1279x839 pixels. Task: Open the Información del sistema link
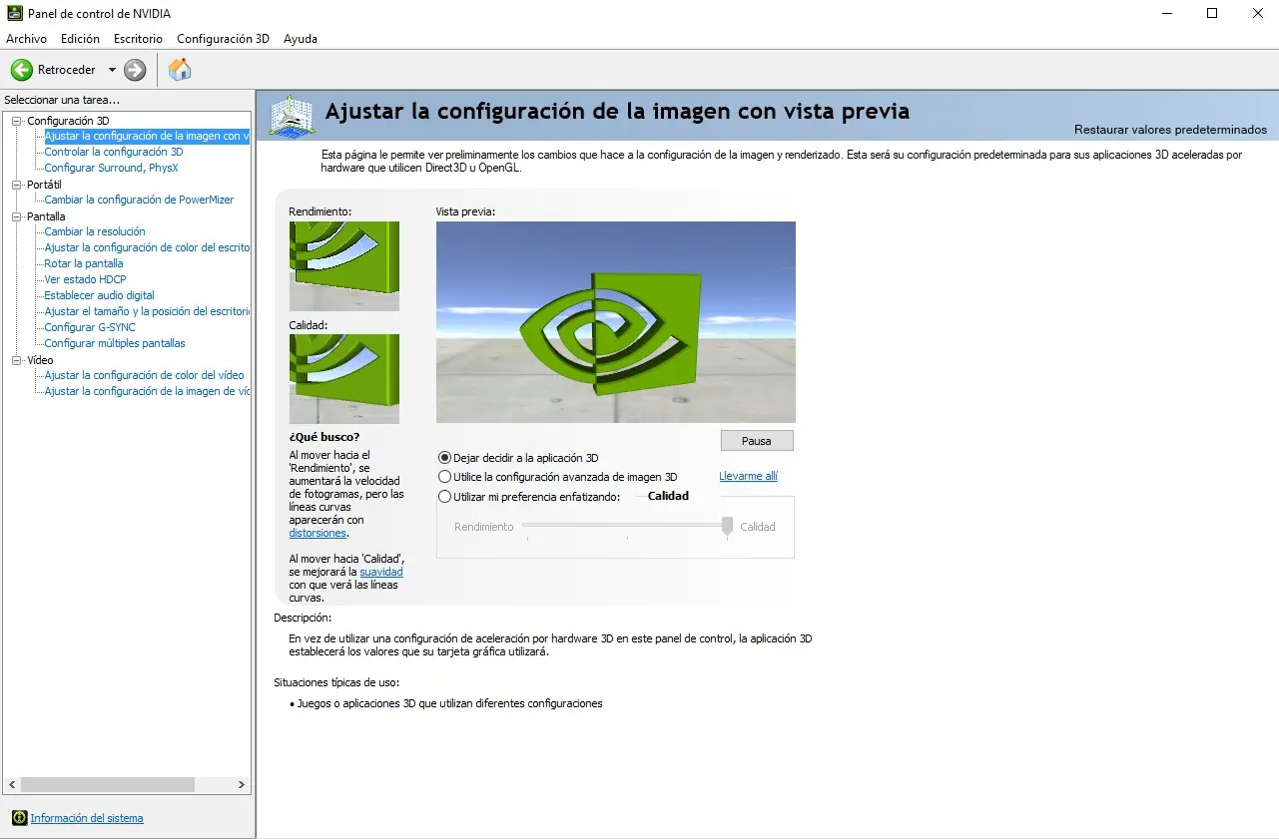pos(87,818)
